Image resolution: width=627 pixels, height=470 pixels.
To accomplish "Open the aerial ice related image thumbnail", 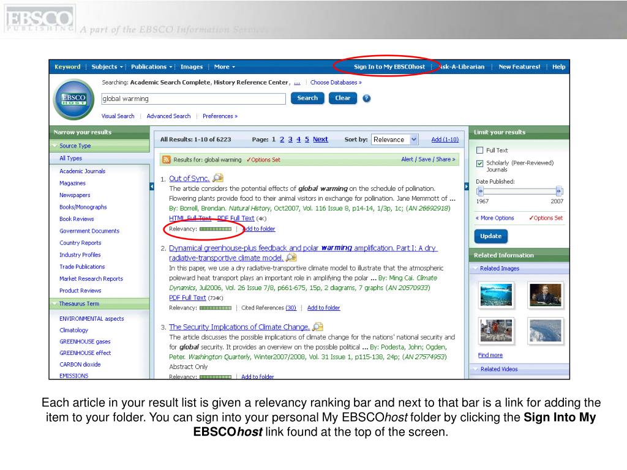I will (x=546, y=331).
